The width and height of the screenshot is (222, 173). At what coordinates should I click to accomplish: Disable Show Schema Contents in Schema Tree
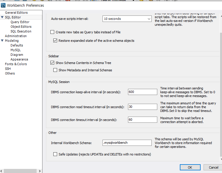(x=52, y=63)
